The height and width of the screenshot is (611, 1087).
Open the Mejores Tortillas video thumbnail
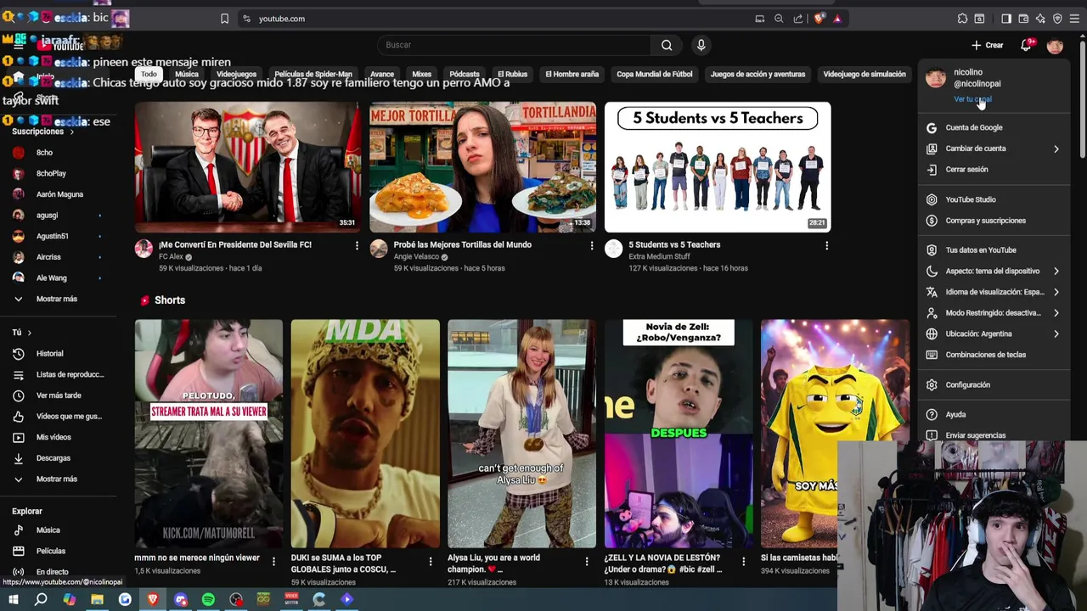pyautogui.click(x=482, y=166)
